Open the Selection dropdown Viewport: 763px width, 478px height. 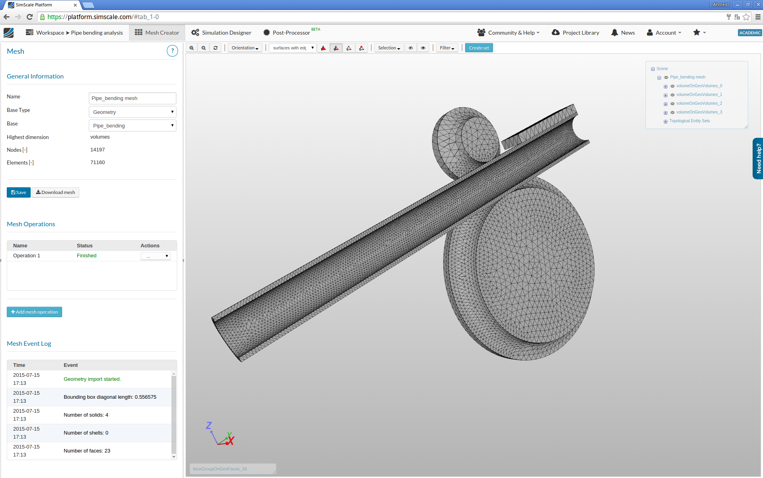click(x=389, y=48)
